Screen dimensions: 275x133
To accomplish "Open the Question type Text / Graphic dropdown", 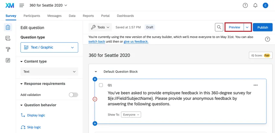I will (x=49, y=47).
